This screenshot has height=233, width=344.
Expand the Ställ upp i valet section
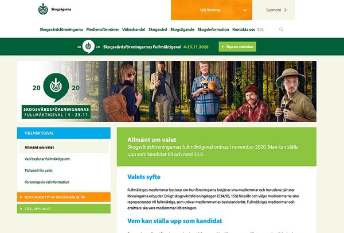tap(64, 209)
